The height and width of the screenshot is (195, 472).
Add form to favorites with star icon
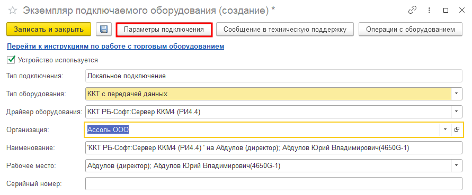tap(13, 11)
